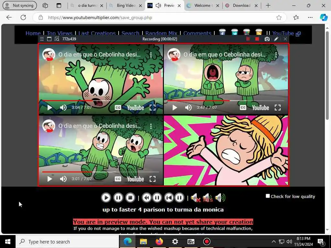Unmute all with the green waves speaker
The image size is (331, 248).
point(220,198)
